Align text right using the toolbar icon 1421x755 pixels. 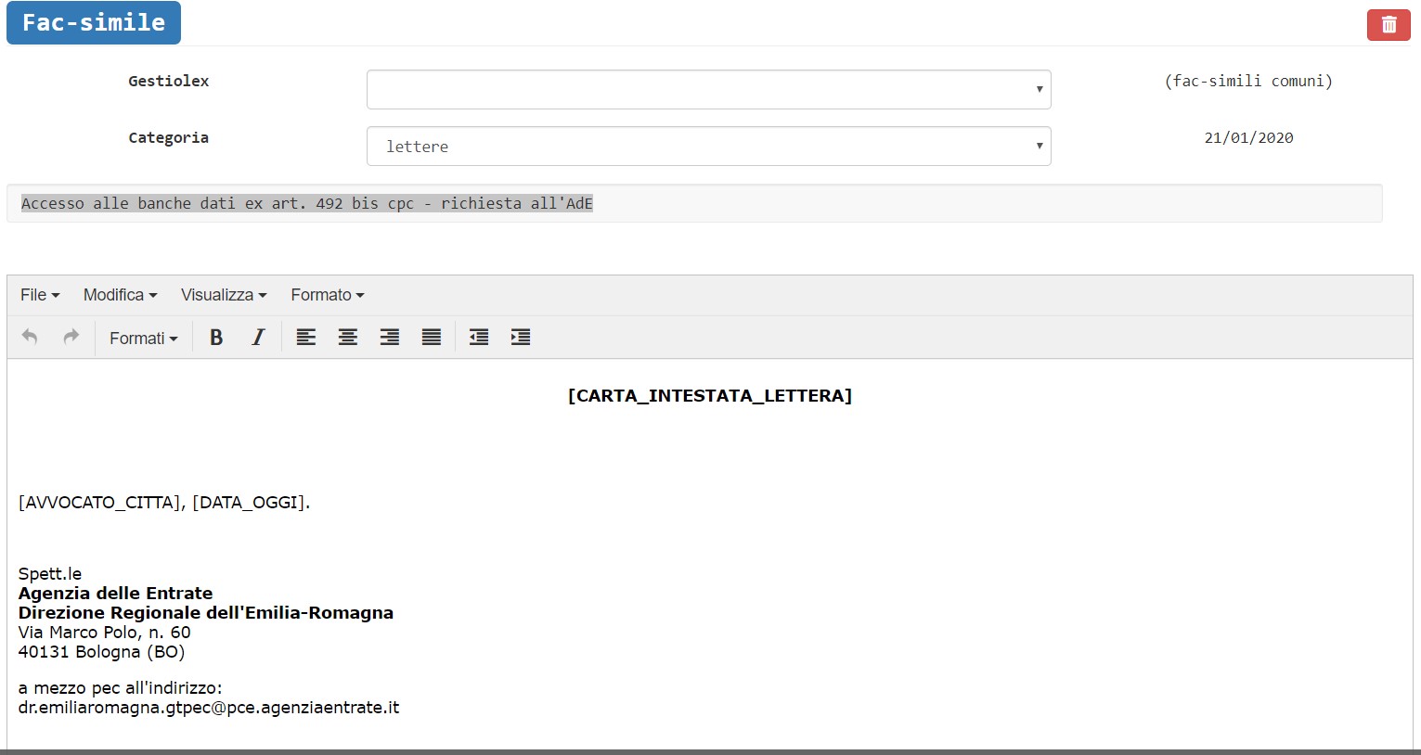389,337
